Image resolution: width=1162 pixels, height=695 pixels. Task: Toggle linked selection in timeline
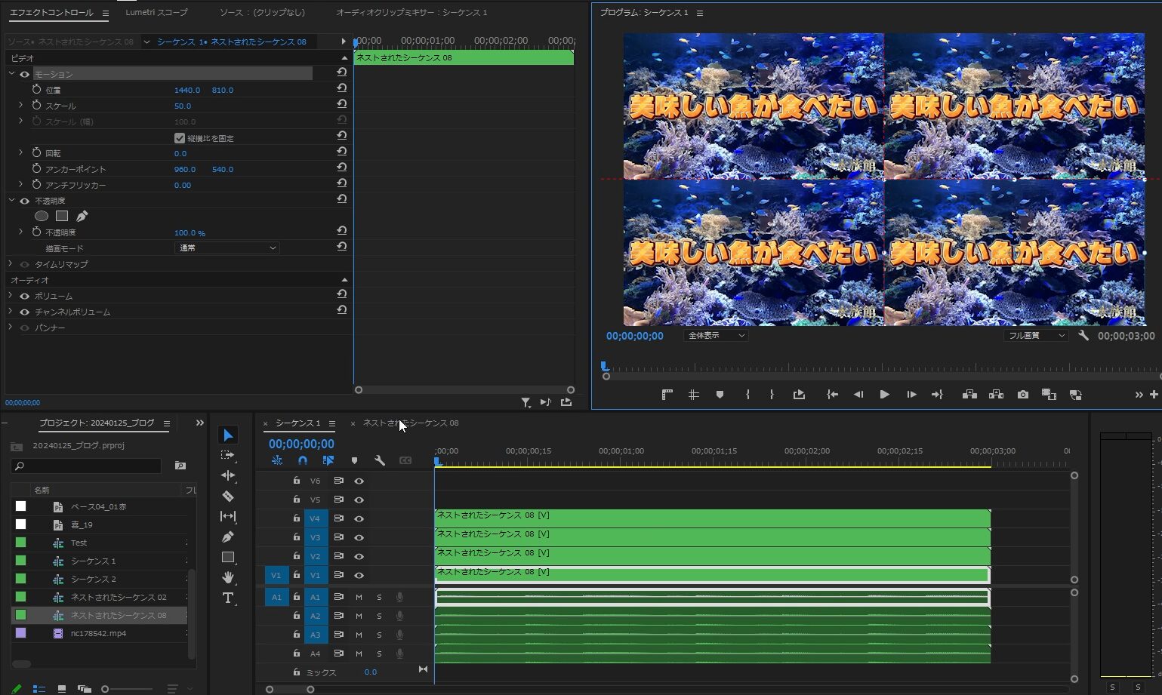328,460
